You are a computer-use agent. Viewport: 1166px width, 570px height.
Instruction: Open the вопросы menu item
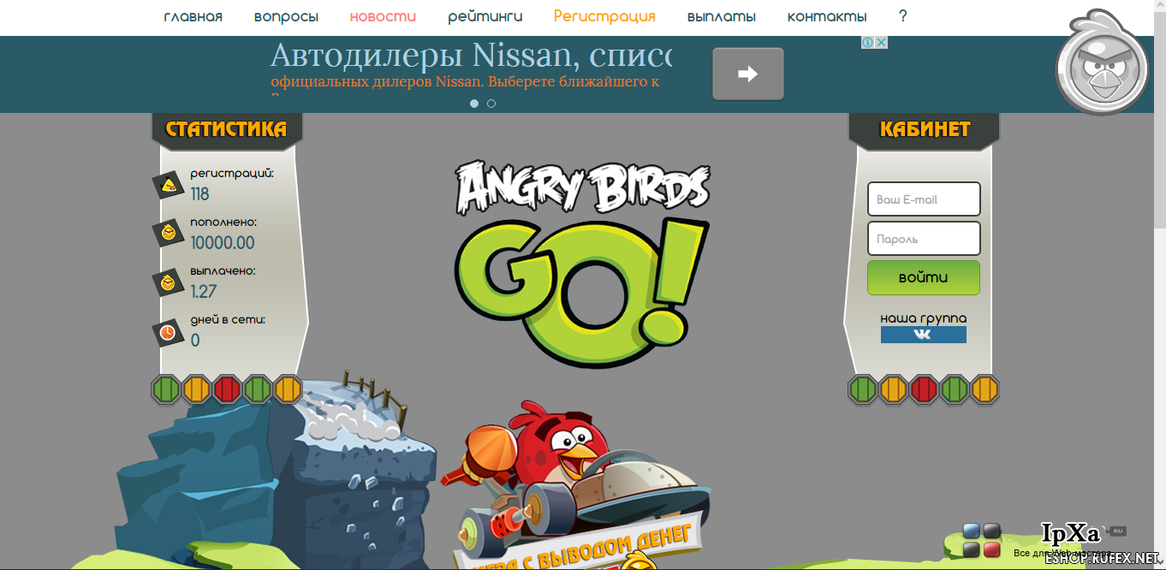coord(286,16)
